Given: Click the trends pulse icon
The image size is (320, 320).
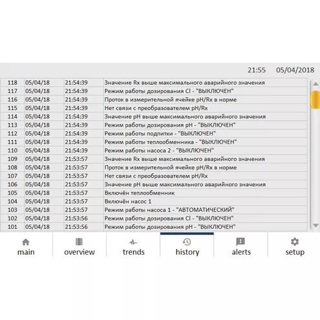Looking at the screenshot, I should pyautogui.click(x=133, y=242).
